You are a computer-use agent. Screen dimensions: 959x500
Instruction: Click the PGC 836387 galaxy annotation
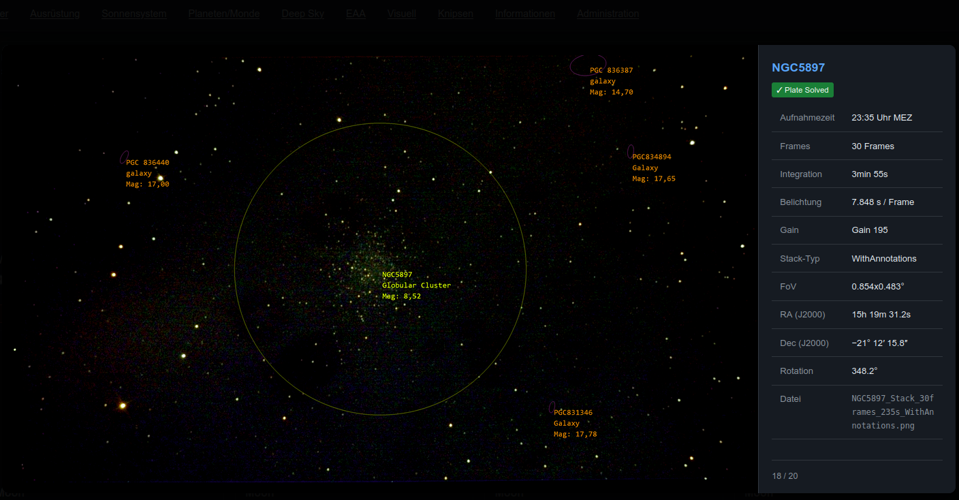point(612,81)
